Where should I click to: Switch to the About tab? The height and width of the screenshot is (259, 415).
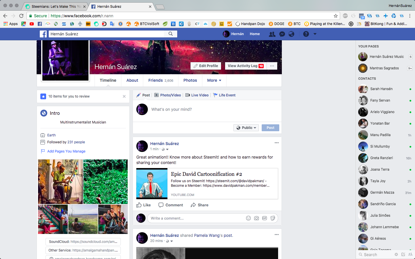[132, 80]
